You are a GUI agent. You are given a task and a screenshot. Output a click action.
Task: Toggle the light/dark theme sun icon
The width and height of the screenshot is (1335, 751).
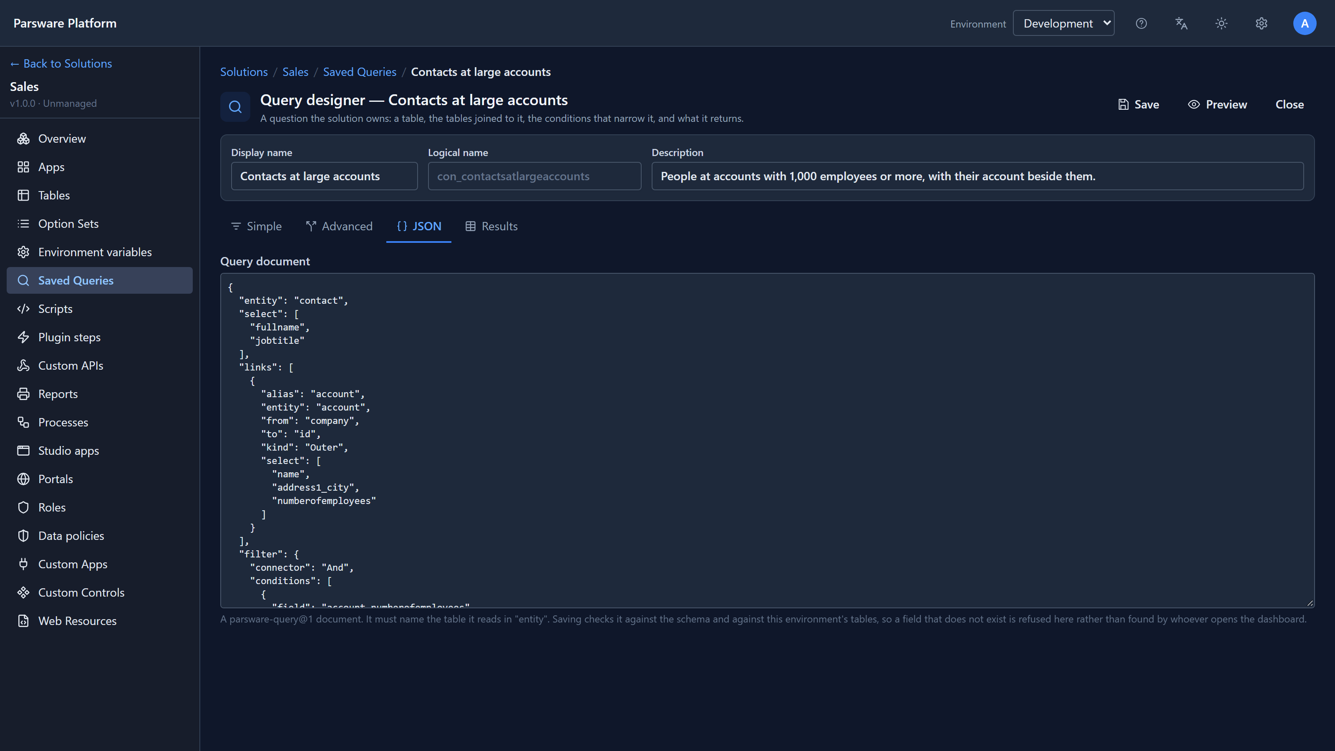1222,23
